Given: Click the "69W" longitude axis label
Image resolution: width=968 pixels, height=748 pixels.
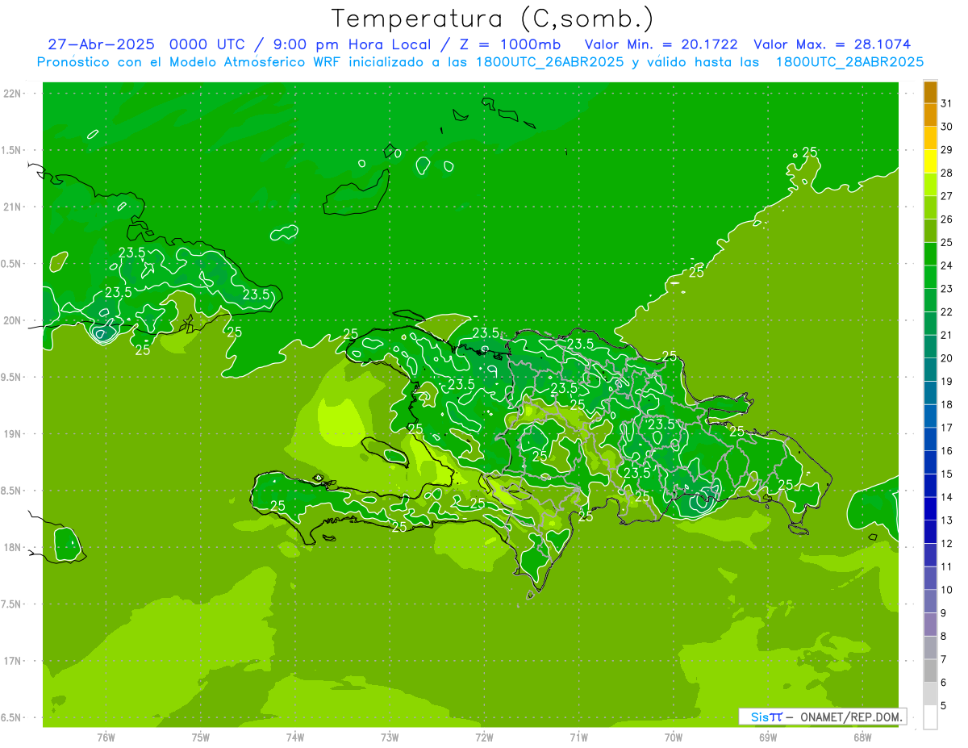Looking at the screenshot, I should tap(768, 737).
